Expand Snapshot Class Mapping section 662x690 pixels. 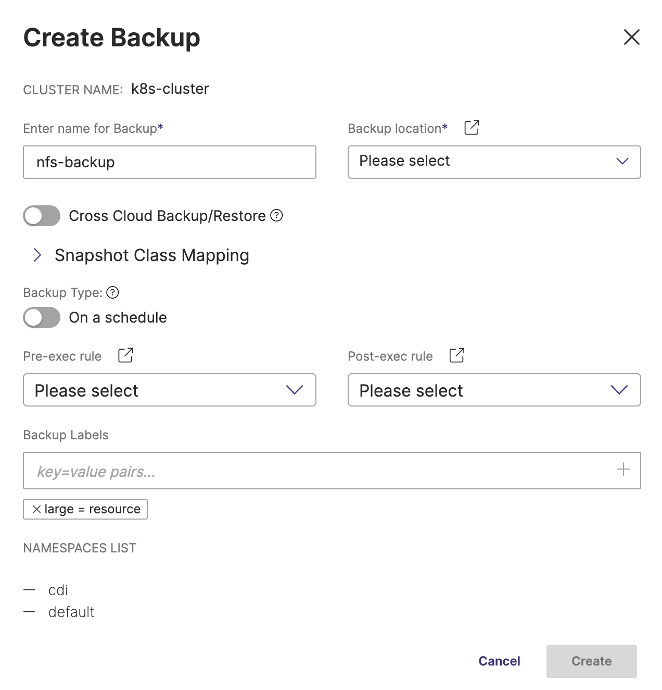(37, 255)
